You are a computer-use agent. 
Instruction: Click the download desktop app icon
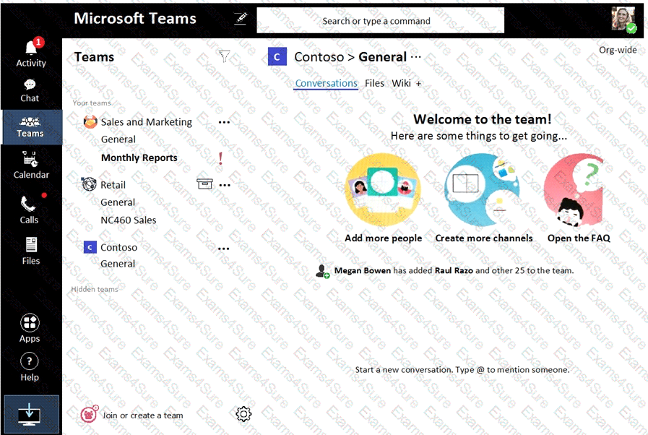click(x=30, y=415)
